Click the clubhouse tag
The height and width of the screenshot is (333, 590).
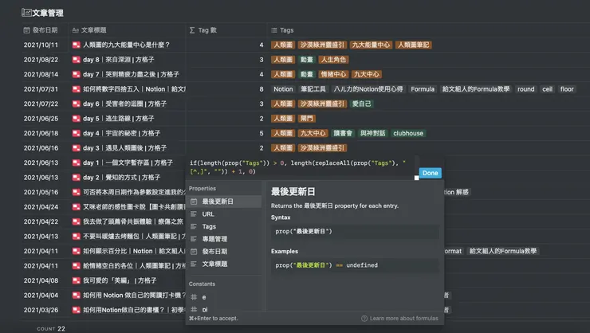tap(408, 133)
